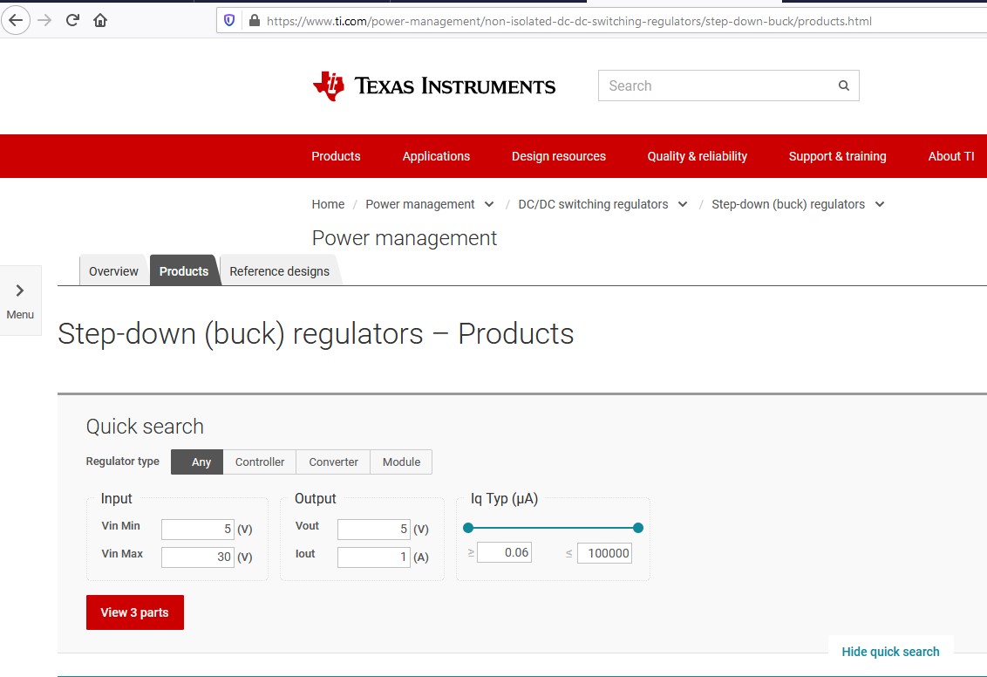Switch to the Overview tab

pyautogui.click(x=113, y=270)
